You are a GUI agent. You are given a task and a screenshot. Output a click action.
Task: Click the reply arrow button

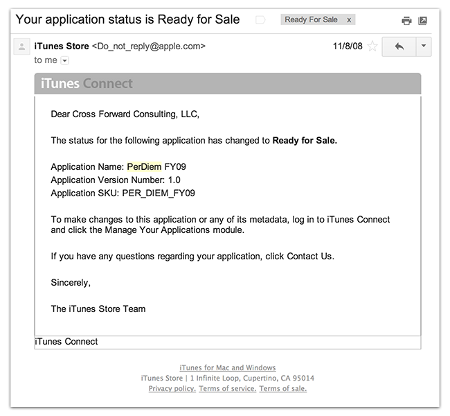pyautogui.click(x=399, y=46)
